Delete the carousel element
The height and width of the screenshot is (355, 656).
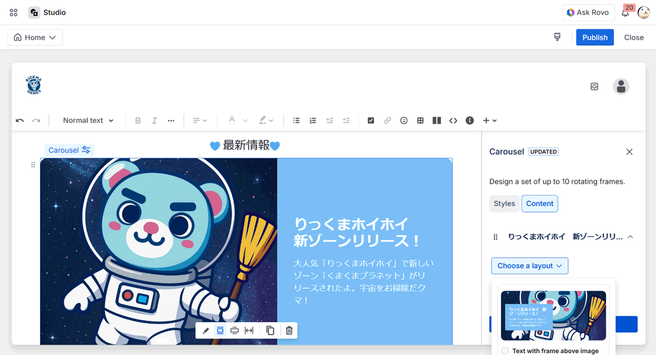click(289, 331)
